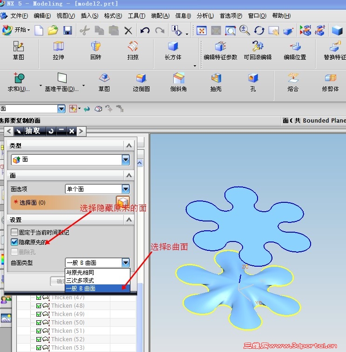
Task: Select the Pan hand icon
Action: 274,30
